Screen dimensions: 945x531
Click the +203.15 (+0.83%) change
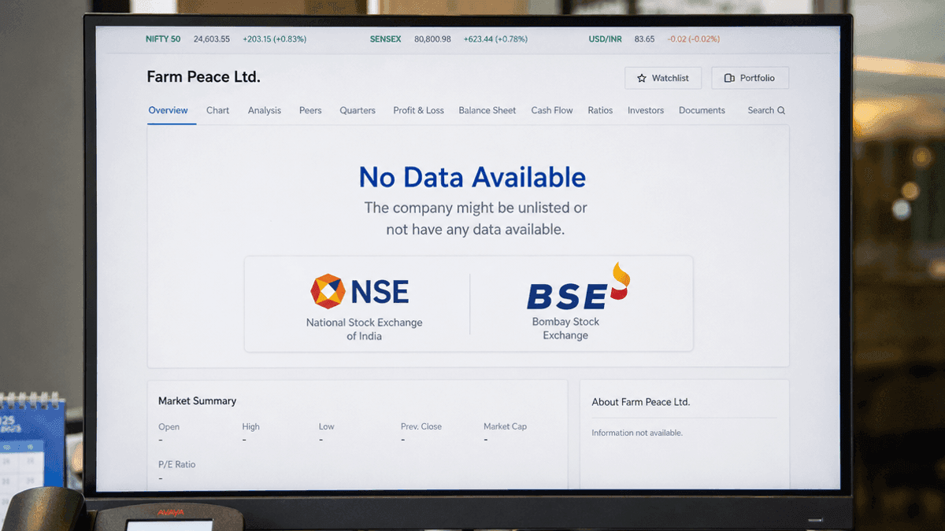(x=275, y=39)
